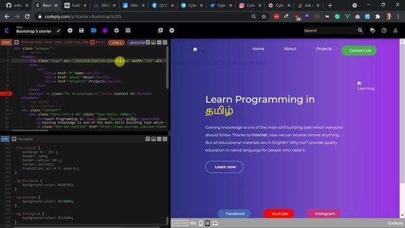Select the CSS panel label
This screenshot has height=228, width=405.
click(5, 139)
